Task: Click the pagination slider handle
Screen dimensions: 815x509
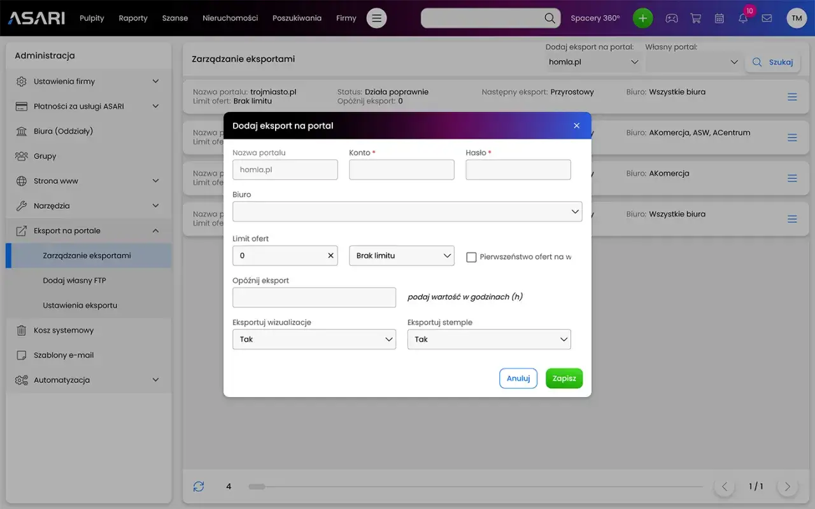Action: click(257, 487)
